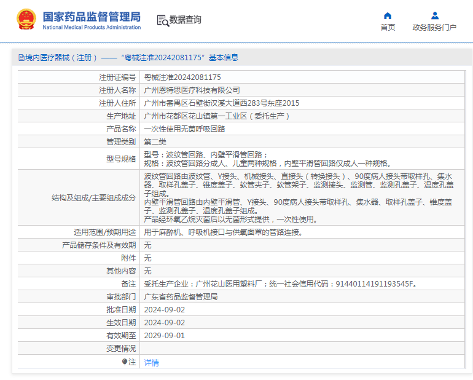Click the 注册人住所 address value
The height and width of the screenshot is (380, 473).
click(221, 103)
